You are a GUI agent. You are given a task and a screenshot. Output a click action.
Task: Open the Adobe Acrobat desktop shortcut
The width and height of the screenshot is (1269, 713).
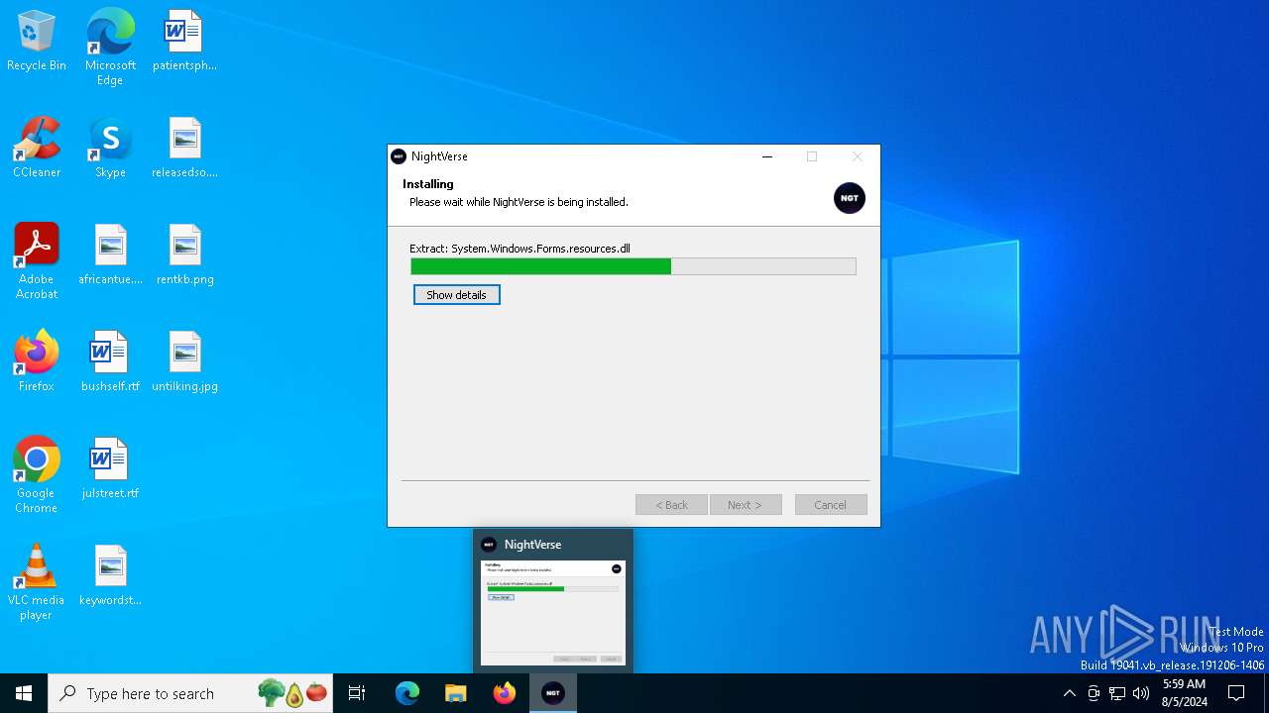(37, 261)
